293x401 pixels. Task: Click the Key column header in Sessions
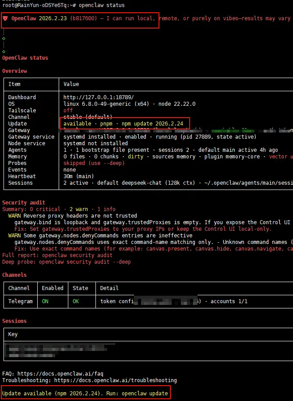[x=13, y=334]
